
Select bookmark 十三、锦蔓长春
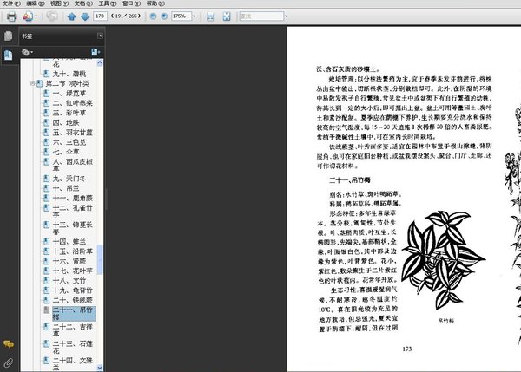click(x=72, y=228)
